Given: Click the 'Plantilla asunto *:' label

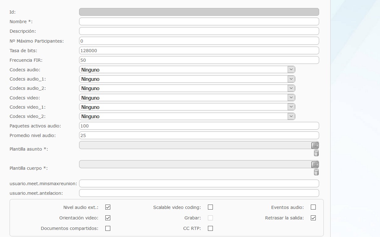Looking at the screenshot, I should (29, 149).
